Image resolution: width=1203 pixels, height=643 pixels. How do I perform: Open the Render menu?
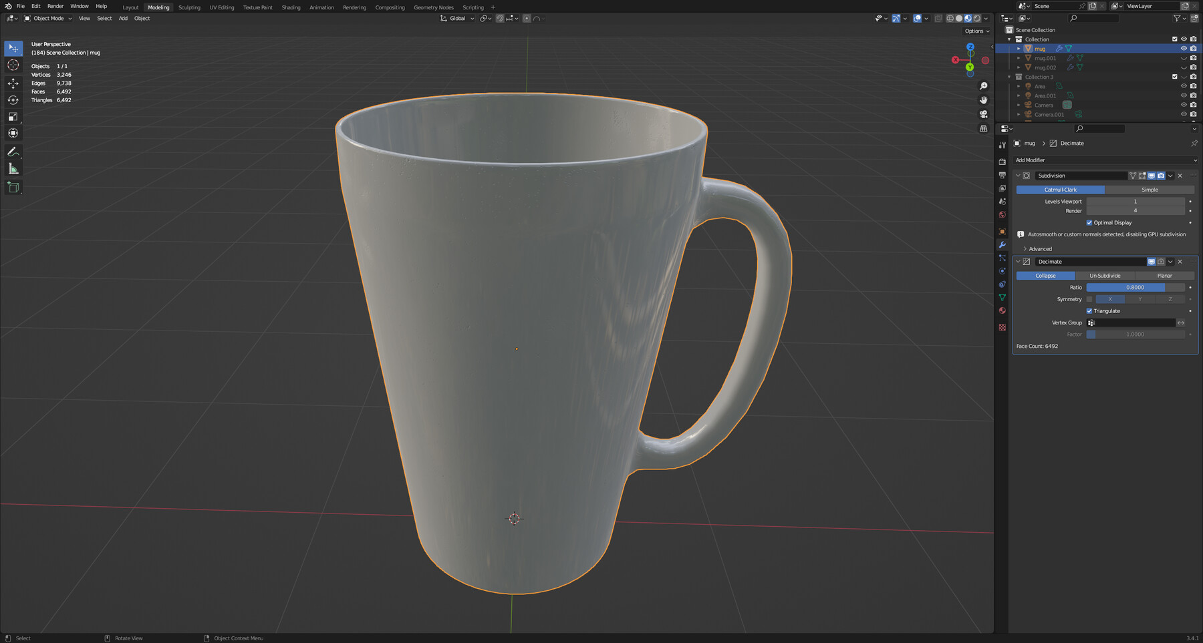coord(55,6)
